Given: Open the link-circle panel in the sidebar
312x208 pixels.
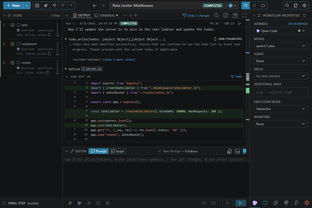Looking at the screenshot, I should pos(276,203).
